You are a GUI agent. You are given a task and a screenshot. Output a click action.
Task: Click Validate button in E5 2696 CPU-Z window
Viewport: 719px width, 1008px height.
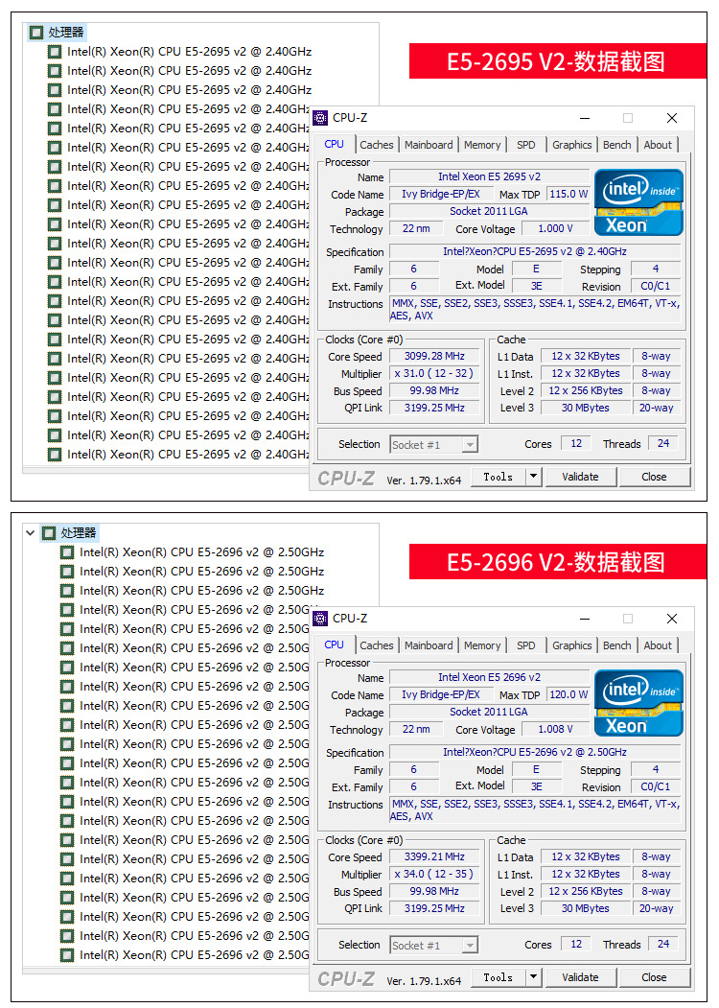(580, 977)
